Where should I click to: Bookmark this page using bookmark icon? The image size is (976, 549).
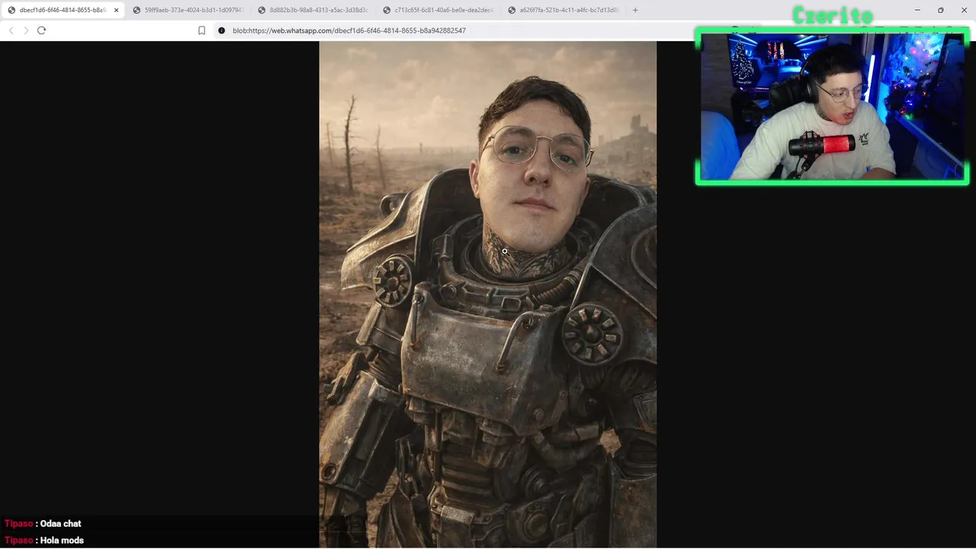coord(201,30)
